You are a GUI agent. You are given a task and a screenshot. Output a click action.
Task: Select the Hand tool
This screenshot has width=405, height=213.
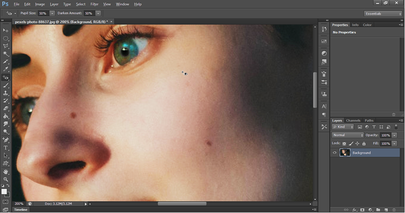(x=6, y=172)
